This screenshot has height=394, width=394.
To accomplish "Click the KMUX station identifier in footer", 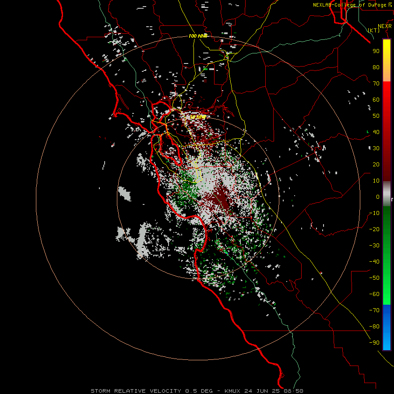I will [232, 391].
